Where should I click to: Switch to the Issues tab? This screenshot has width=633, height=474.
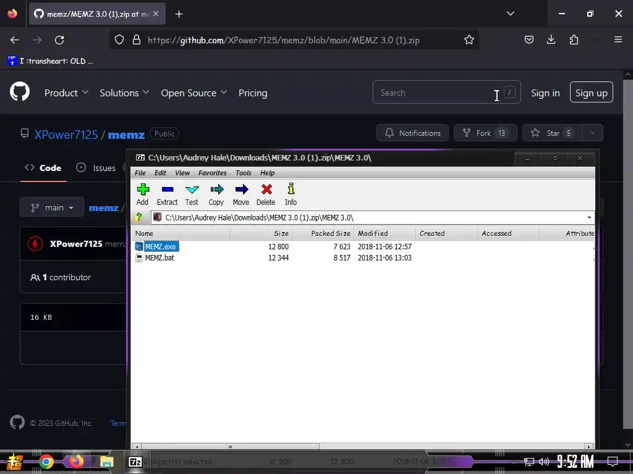[96, 168]
